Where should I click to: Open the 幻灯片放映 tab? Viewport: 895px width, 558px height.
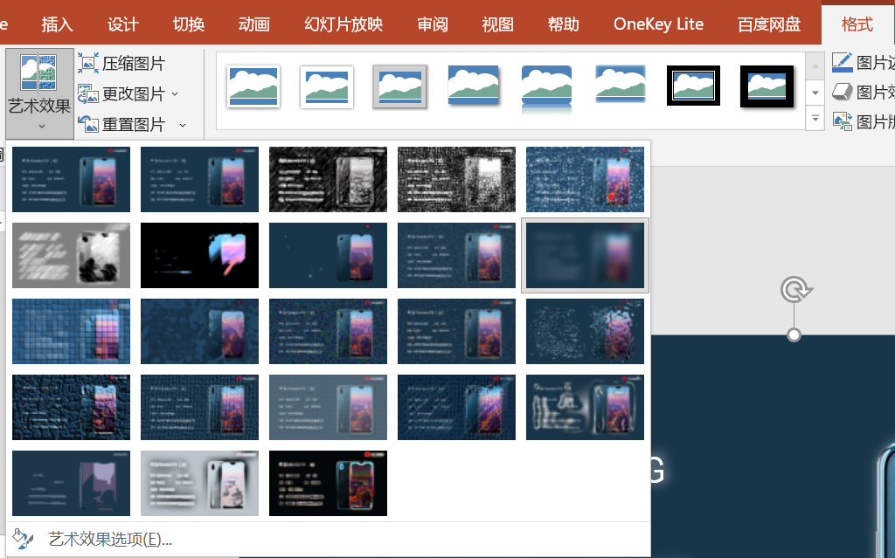coord(343,24)
